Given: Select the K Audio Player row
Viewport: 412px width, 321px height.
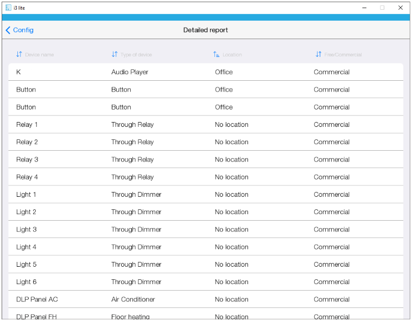Looking at the screenshot, I should point(206,72).
